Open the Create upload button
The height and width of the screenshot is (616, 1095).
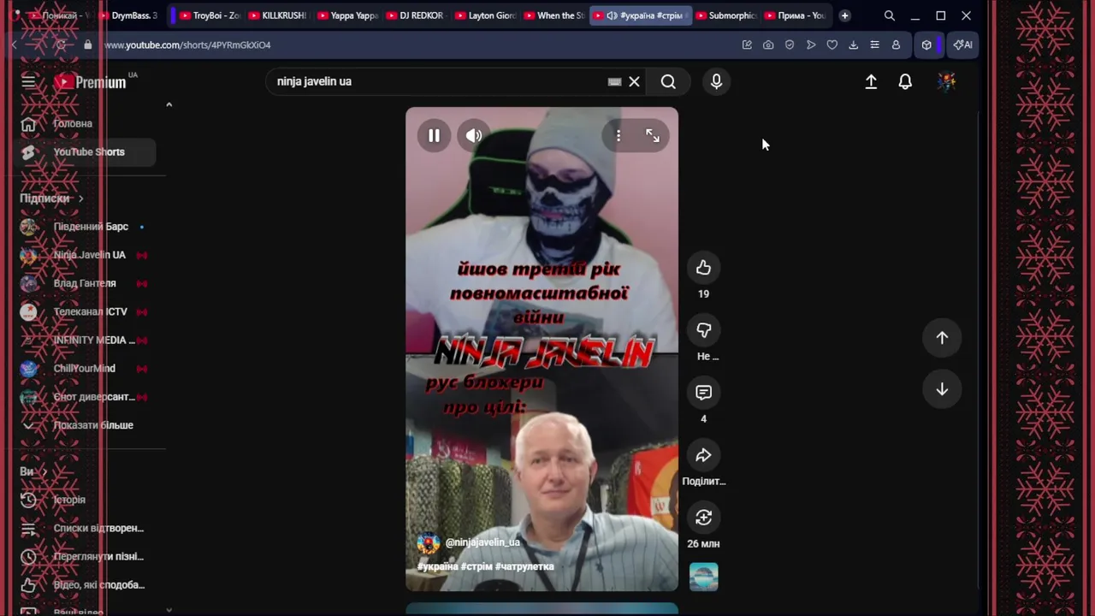click(871, 81)
